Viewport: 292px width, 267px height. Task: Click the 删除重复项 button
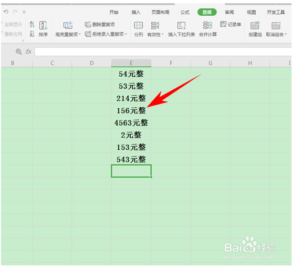coord(100,24)
